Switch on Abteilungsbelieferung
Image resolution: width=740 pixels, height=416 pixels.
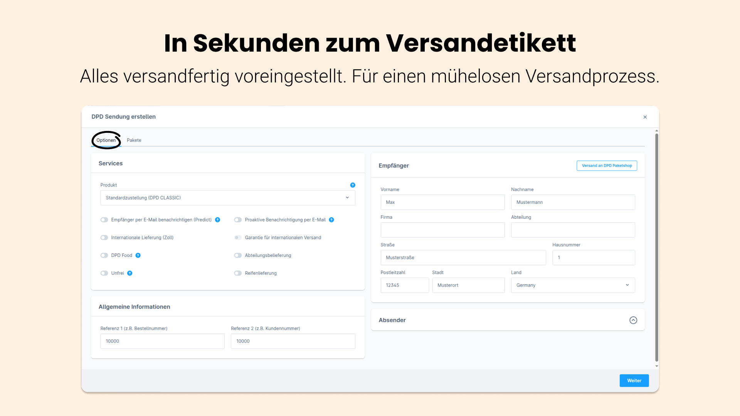[x=238, y=255]
